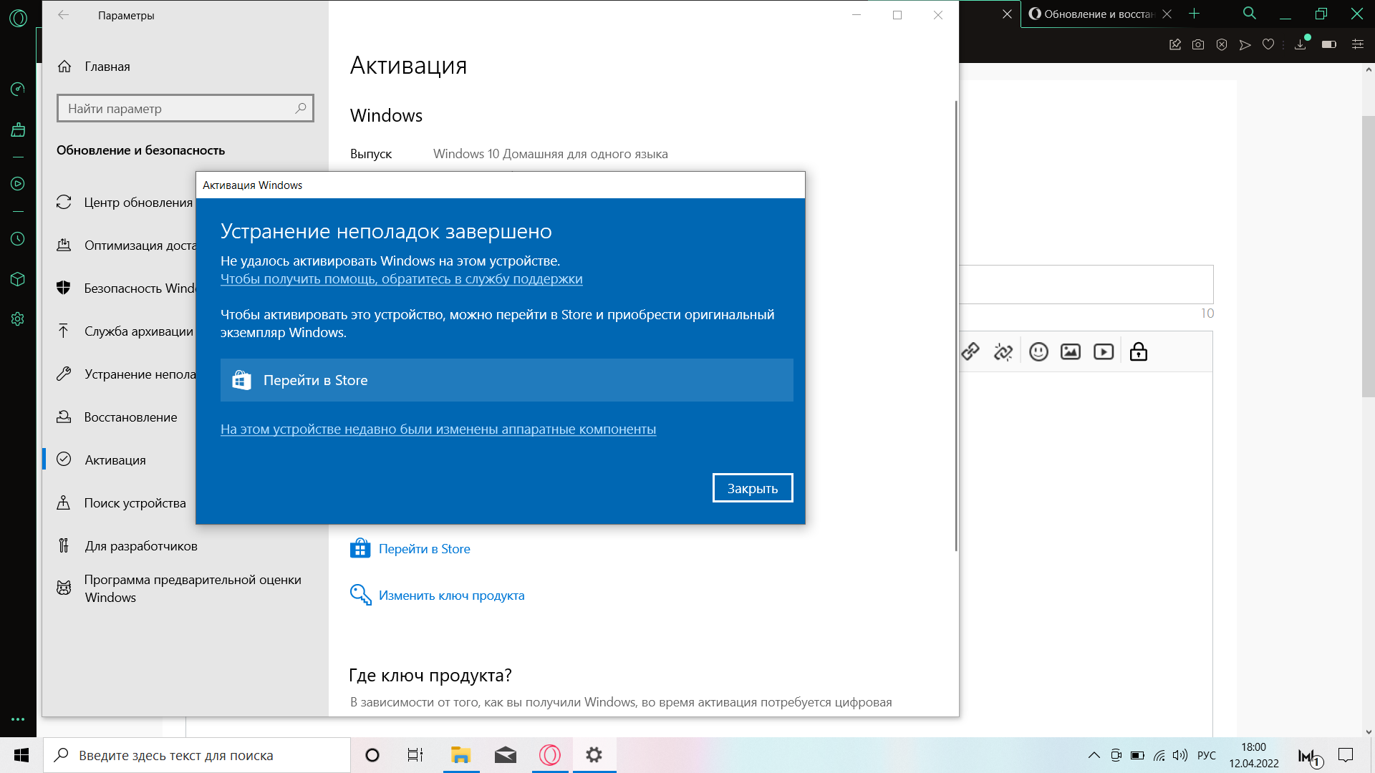1375x773 pixels.
Task: Click the Settings window vertical scrollbar
Action: (x=955, y=326)
